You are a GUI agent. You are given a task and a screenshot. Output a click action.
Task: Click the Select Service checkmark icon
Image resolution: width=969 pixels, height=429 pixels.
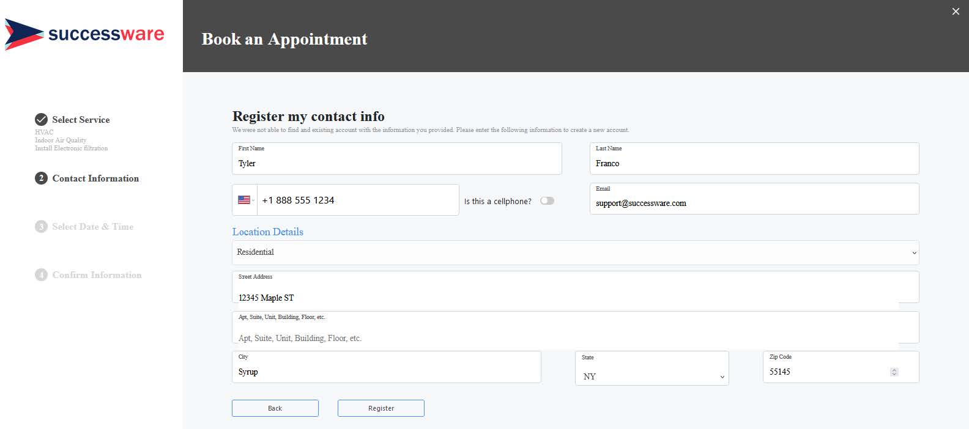pyautogui.click(x=41, y=119)
